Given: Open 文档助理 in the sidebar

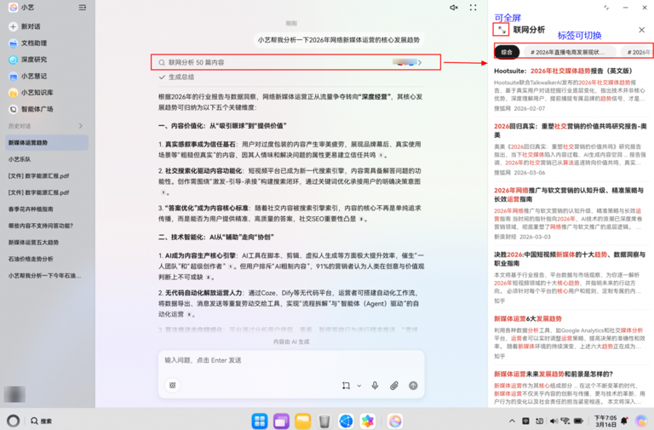Looking at the screenshot, I should [28, 43].
